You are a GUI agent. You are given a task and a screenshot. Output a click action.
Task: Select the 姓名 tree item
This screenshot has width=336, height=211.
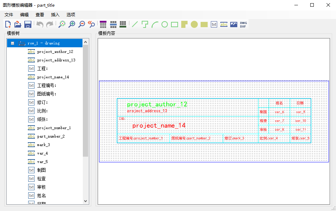click(x=41, y=195)
